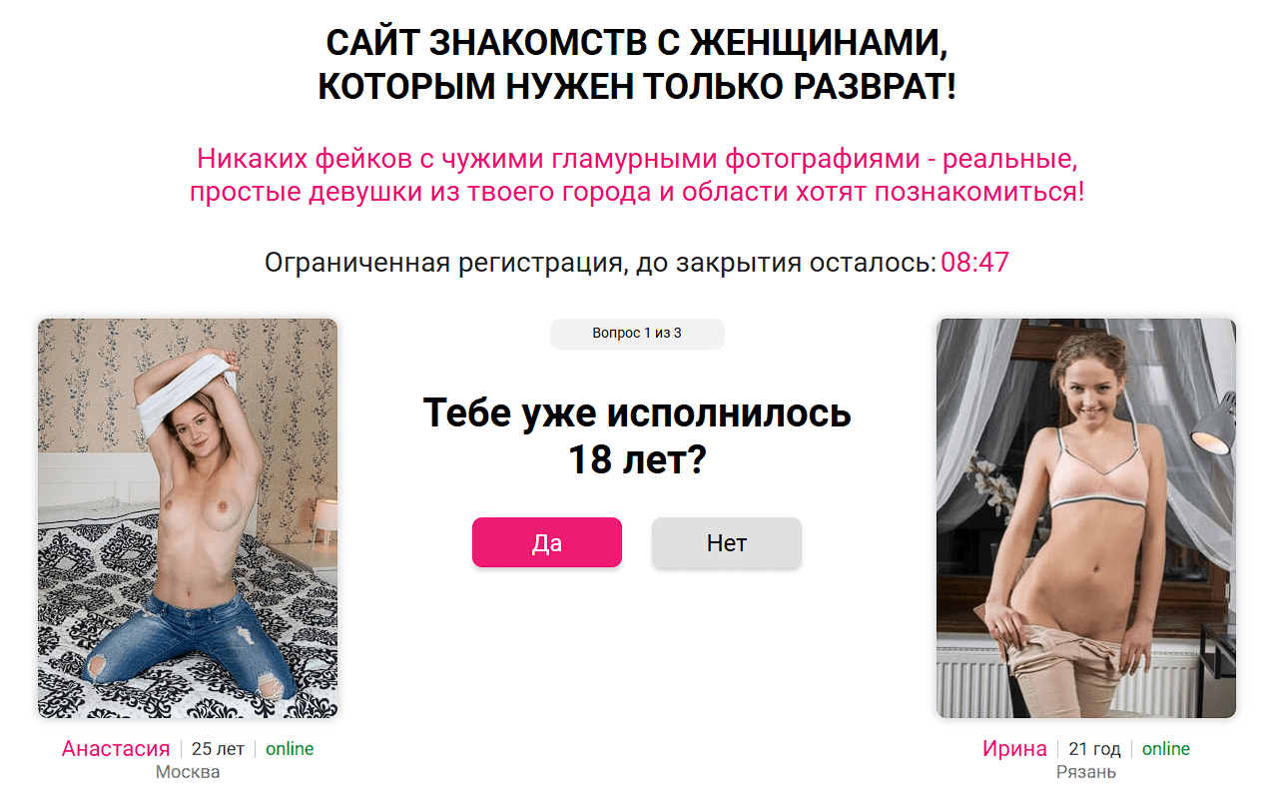Click the Ограниченная регистрация notice text
The width and height of the screenshot is (1272, 802).
click(600, 263)
